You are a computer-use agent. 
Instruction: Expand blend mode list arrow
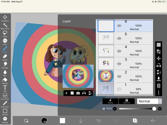(x=160, y=101)
